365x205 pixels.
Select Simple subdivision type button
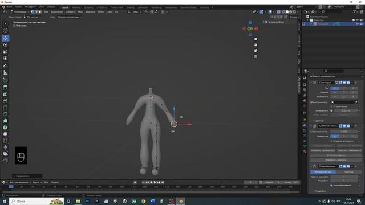tap(348, 172)
